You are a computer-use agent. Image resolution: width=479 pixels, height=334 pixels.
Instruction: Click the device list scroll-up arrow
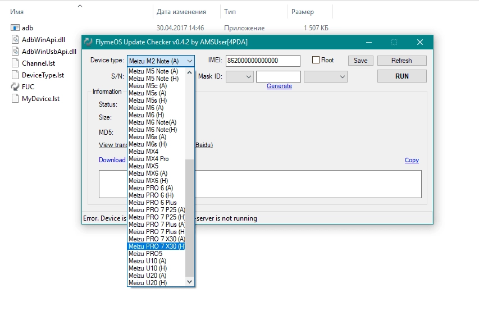[x=189, y=72]
